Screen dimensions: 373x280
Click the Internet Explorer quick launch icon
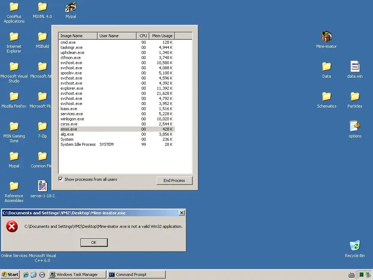pos(26,275)
